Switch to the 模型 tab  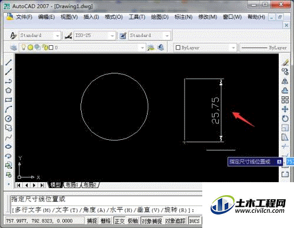(55, 185)
